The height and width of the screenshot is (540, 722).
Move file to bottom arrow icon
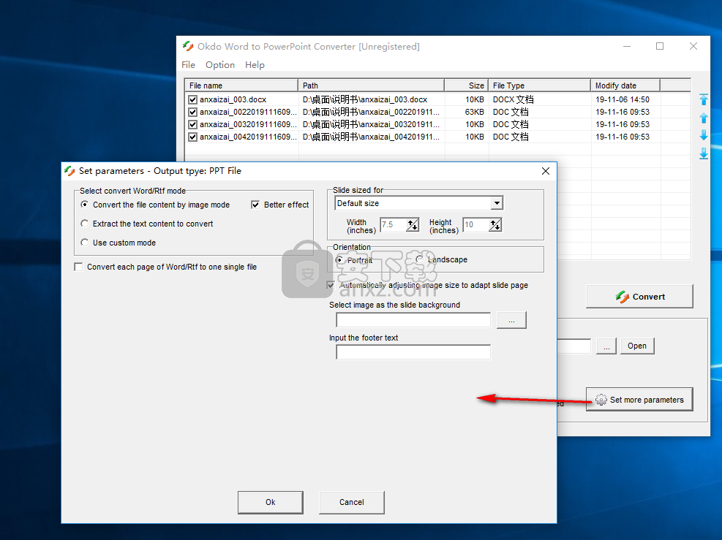(x=704, y=153)
